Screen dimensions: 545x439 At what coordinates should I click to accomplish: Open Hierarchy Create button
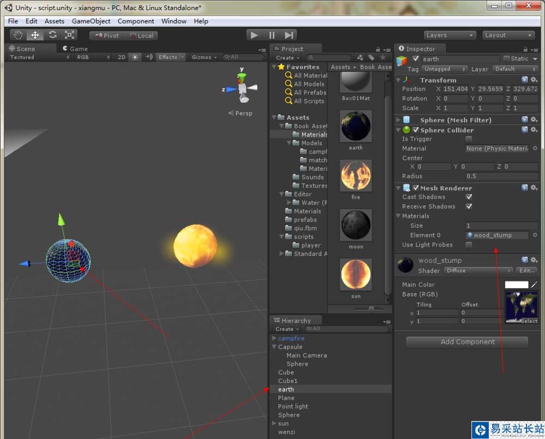(x=287, y=329)
